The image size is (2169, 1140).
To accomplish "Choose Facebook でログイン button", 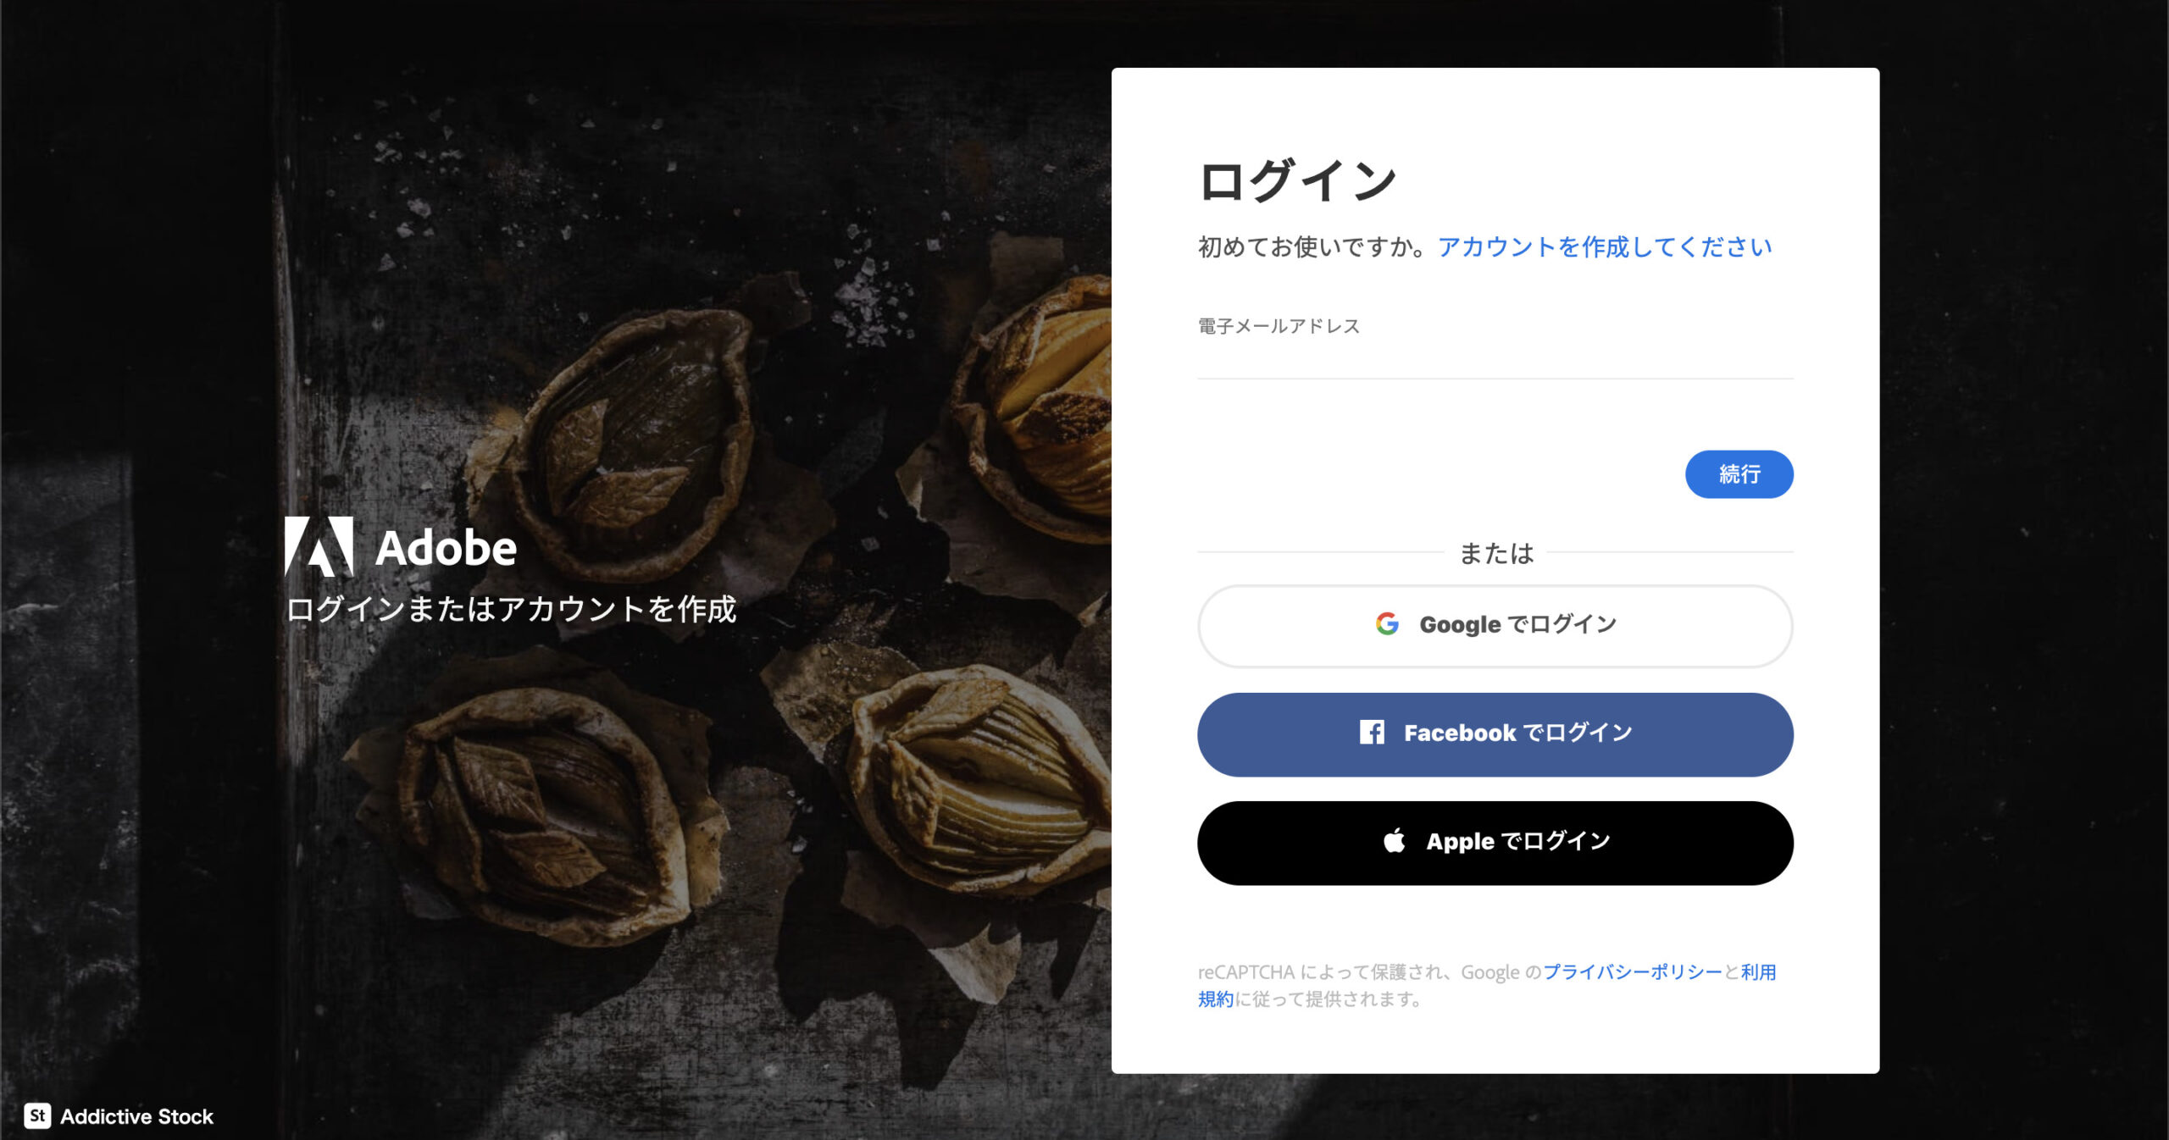I will (x=1495, y=734).
